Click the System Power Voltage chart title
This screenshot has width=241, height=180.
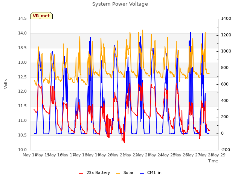coord(120,4)
